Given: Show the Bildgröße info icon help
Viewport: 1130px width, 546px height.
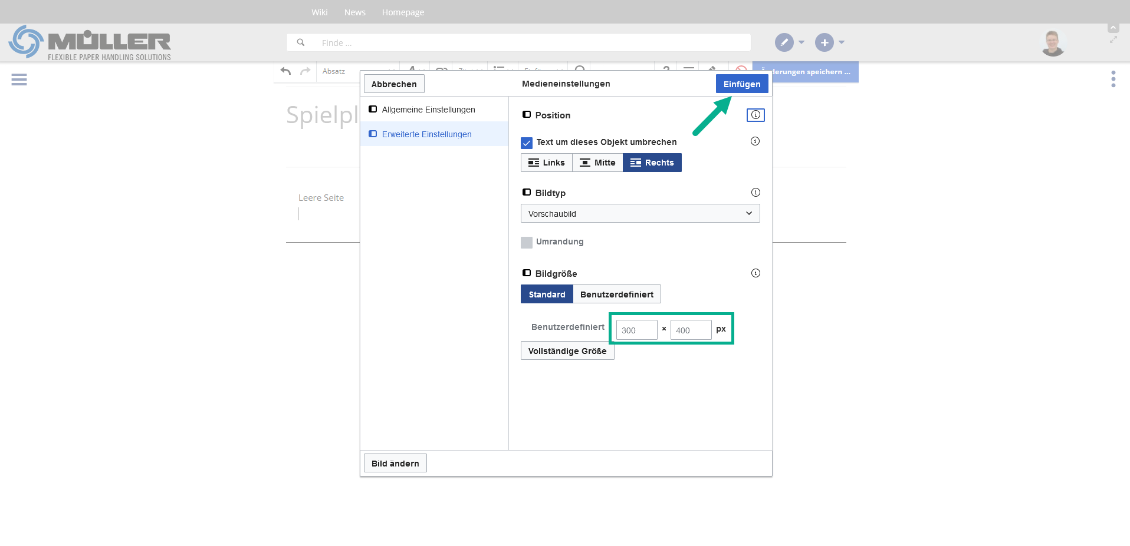Looking at the screenshot, I should [x=755, y=273].
